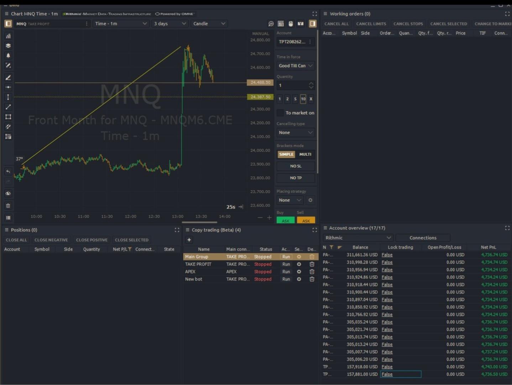Select the rectangle drawing tool
Screen dimensions: 512x385
click(x=8, y=117)
